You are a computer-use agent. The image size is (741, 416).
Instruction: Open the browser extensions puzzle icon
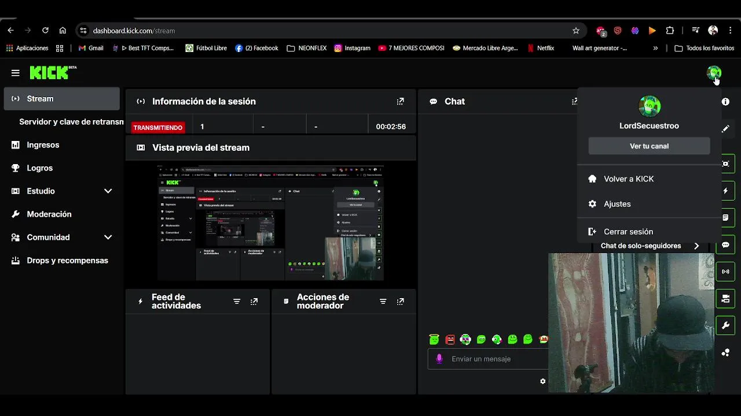pos(670,31)
